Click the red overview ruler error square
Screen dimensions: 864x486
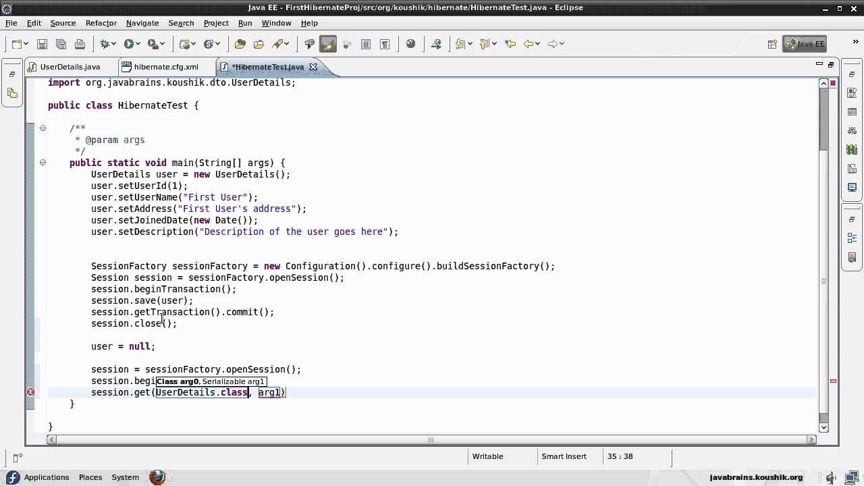tap(833, 83)
